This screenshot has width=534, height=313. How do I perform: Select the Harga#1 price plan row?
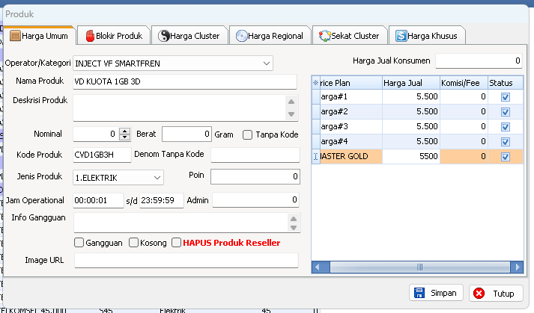click(351, 97)
